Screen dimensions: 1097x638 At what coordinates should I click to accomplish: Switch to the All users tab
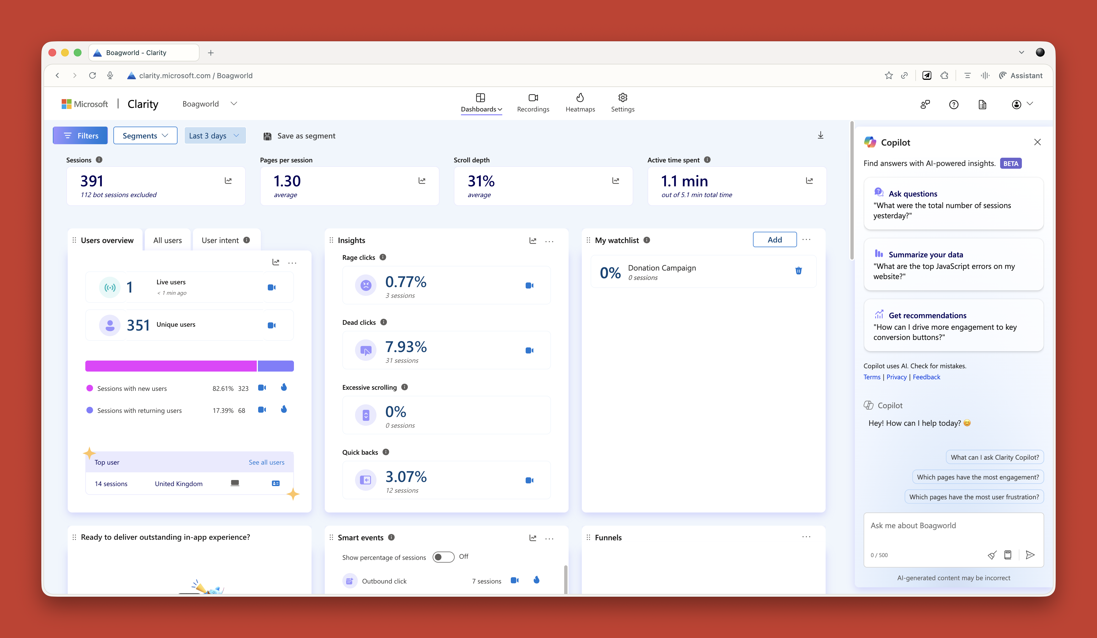(x=168, y=240)
